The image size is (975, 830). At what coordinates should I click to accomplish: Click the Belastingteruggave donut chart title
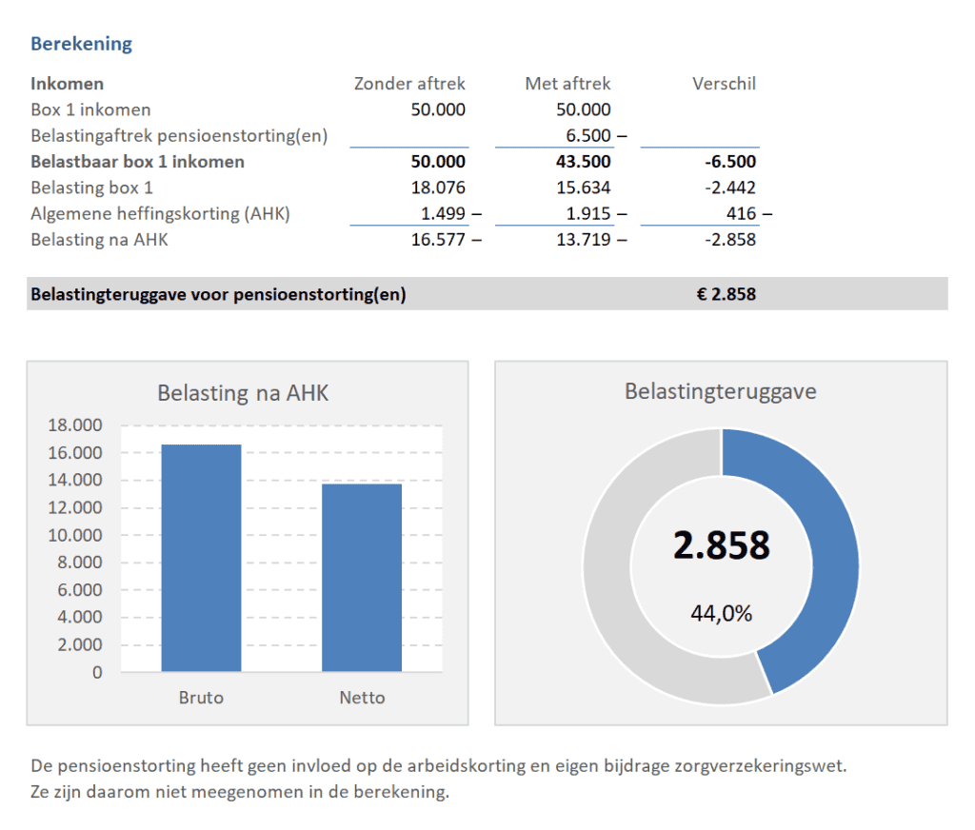(720, 388)
